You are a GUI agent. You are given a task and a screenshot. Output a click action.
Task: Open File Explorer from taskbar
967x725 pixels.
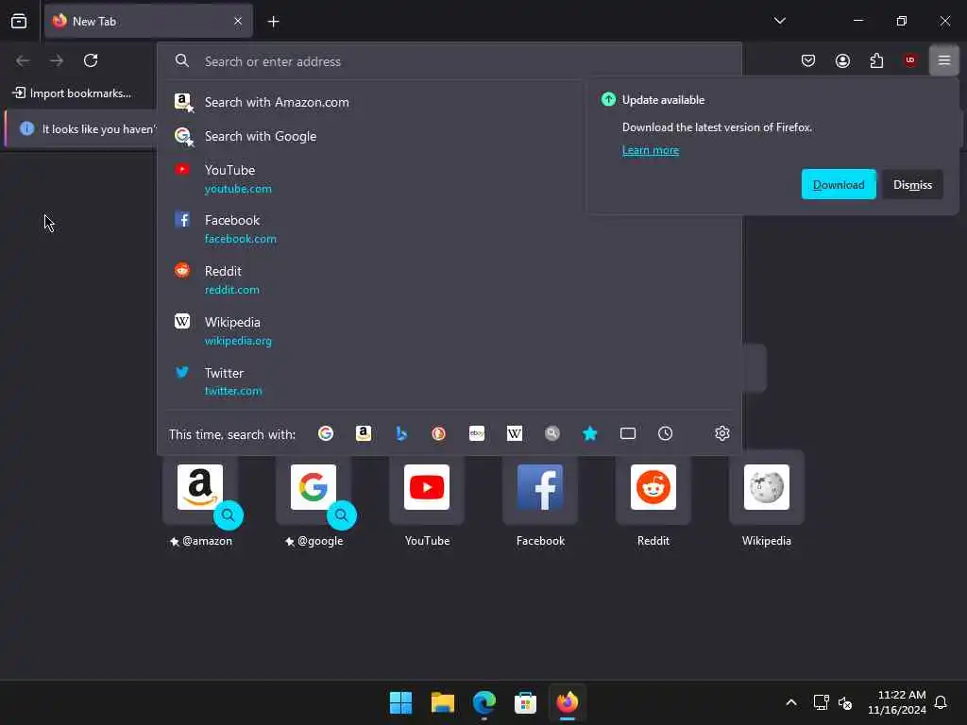click(442, 702)
